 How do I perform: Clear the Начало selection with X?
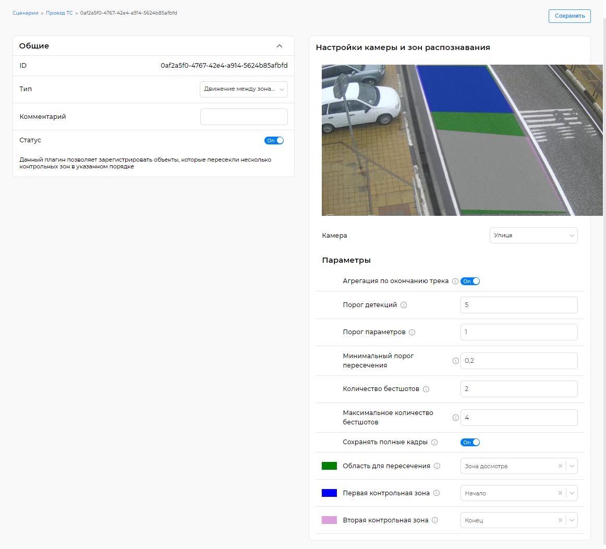click(x=560, y=493)
